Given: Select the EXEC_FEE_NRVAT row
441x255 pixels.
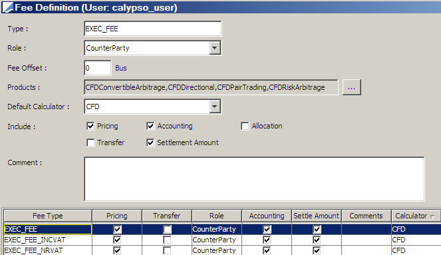Looking at the screenshot, I should click(222, 250).
